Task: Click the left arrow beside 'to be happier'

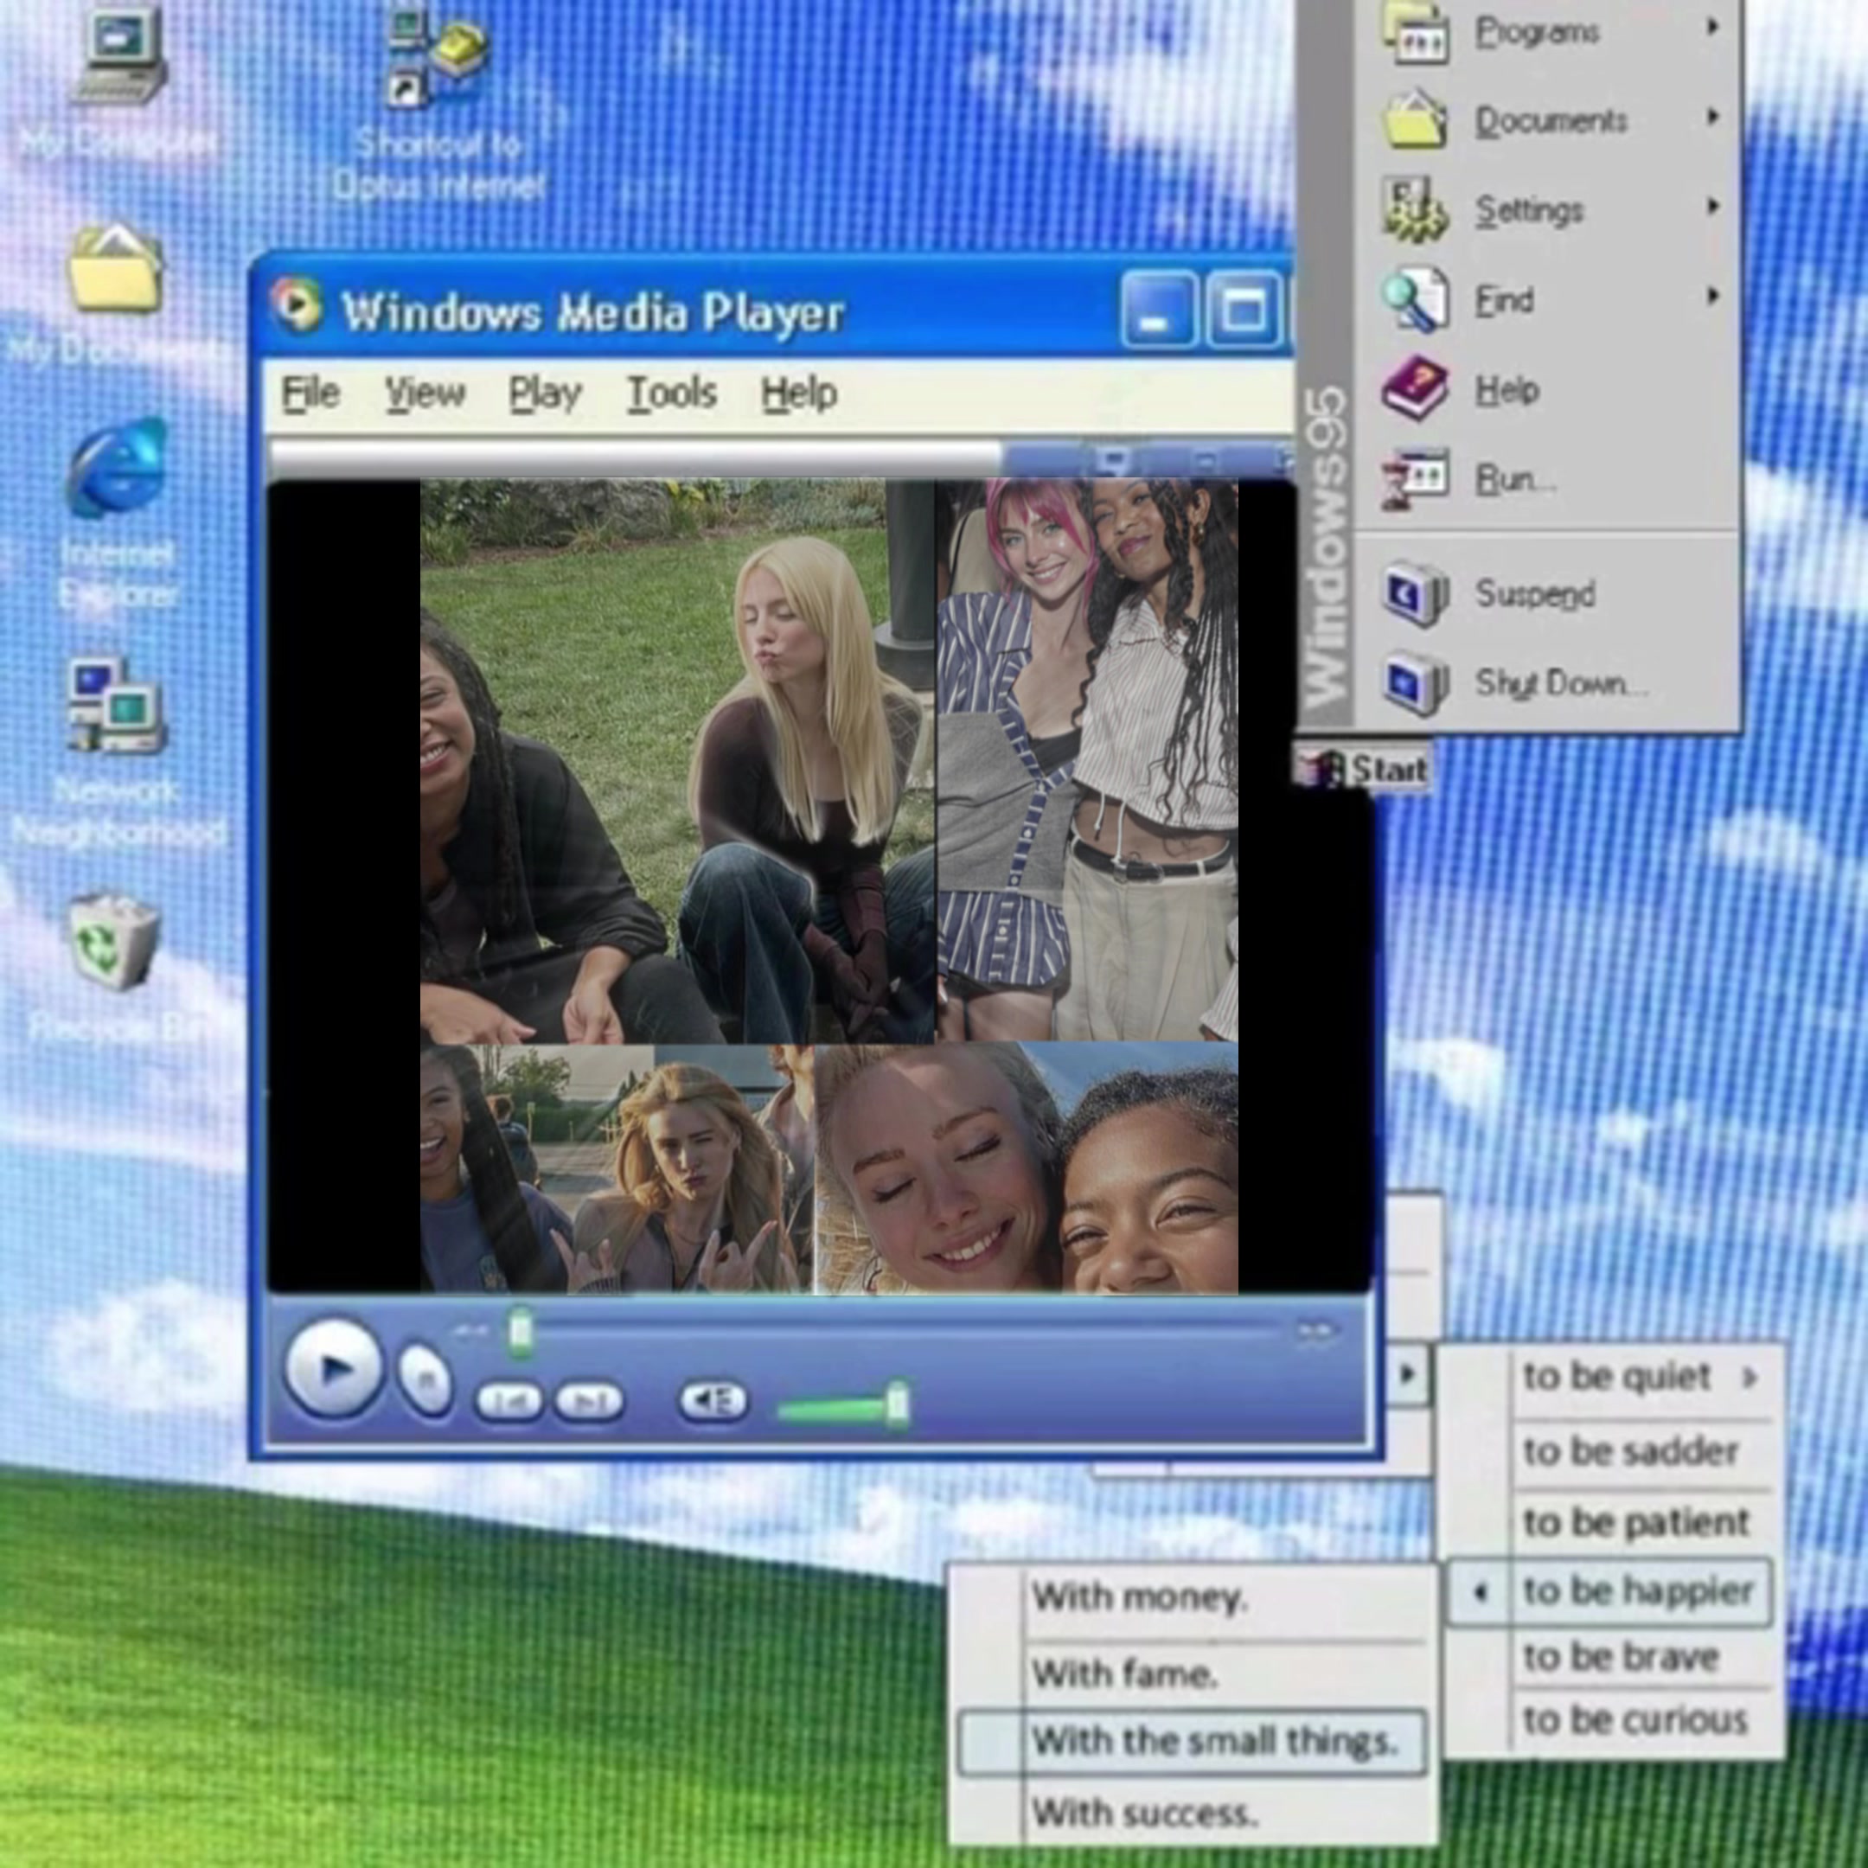Action: [x=1481, y=1590]
